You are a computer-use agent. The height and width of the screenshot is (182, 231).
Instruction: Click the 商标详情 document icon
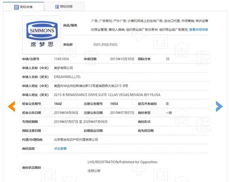16,7
